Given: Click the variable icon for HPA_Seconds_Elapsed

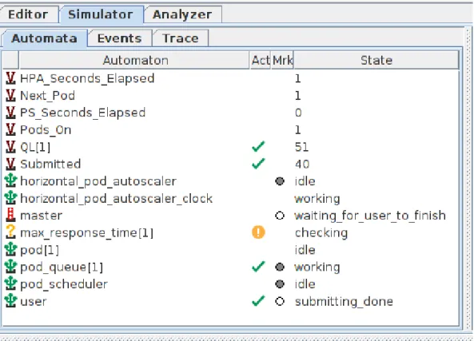Looking at the screenshot, I should click(x=10, y=78).
